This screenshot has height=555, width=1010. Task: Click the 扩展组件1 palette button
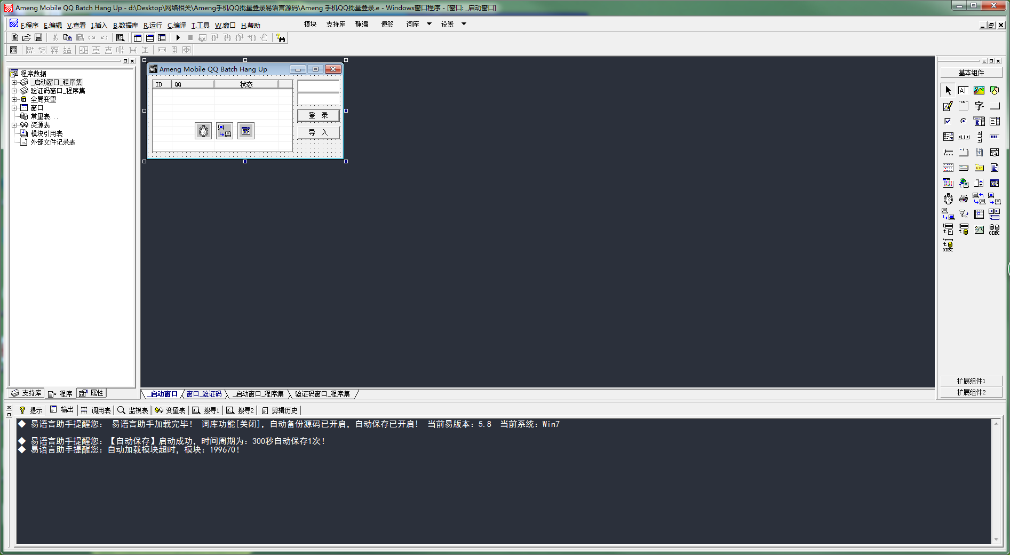tap(971, 381)
